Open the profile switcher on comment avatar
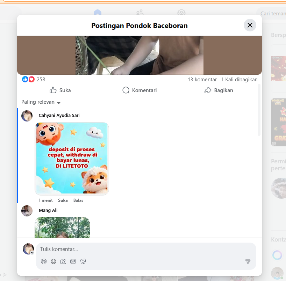This screenshot has width=286, height=281. (32, 253)
